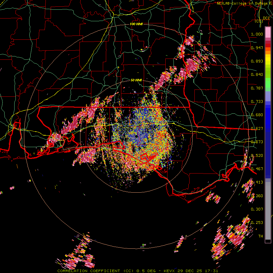Screen dimensions: 273x273
Task: Select the 0.787 scale value
Action: (x=257, y=88)
